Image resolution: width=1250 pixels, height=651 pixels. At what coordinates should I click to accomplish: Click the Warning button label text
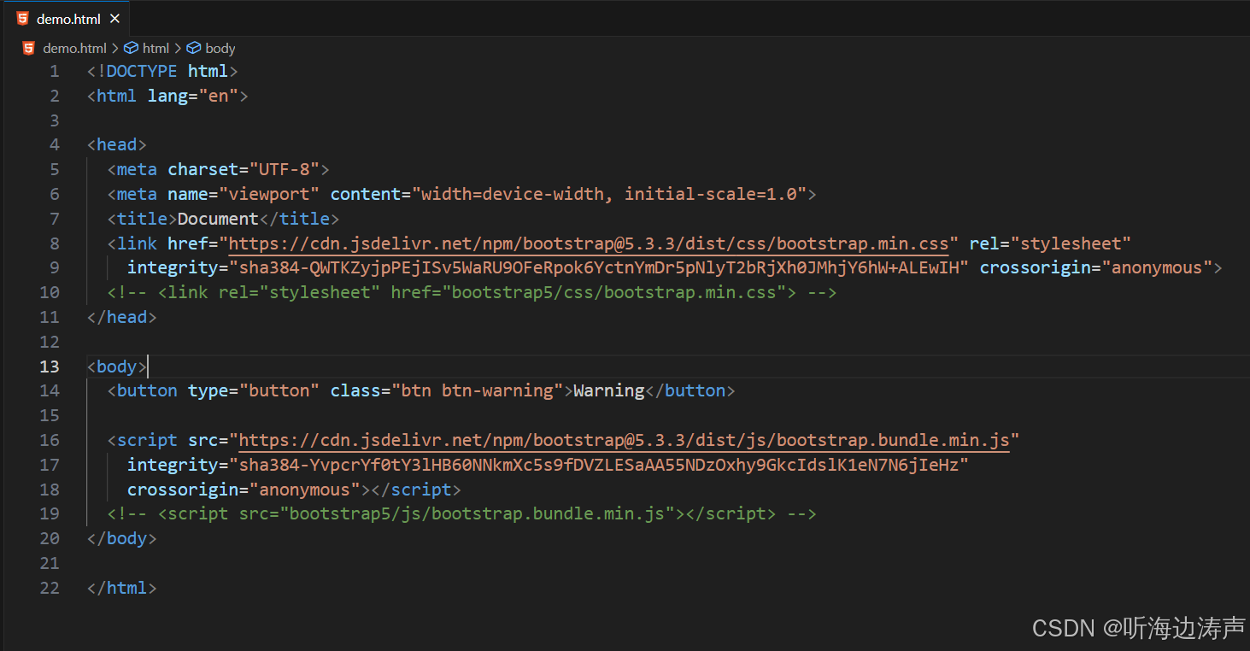[609, 390]
